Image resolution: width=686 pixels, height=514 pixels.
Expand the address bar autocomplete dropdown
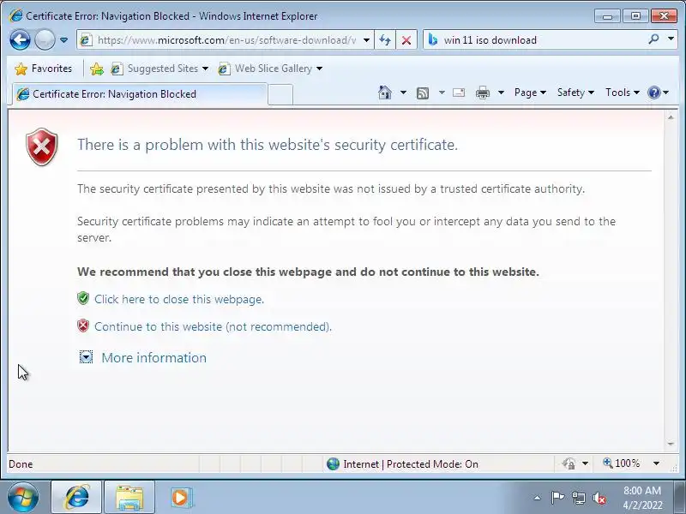pyautogui.click(x=367, y=40)
